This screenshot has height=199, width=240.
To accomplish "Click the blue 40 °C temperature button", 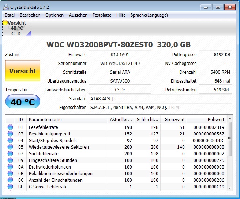I will coord(23,101).
